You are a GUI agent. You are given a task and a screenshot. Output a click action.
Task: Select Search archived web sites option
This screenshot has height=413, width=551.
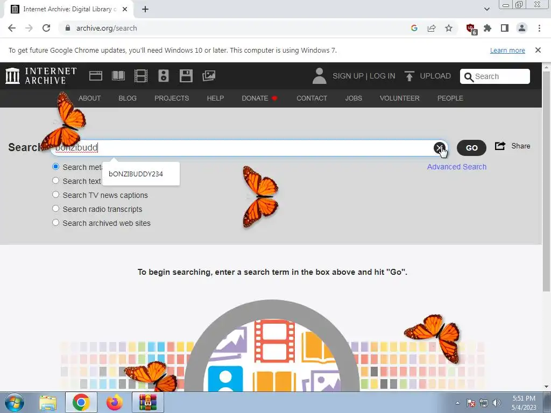(55, 223)
